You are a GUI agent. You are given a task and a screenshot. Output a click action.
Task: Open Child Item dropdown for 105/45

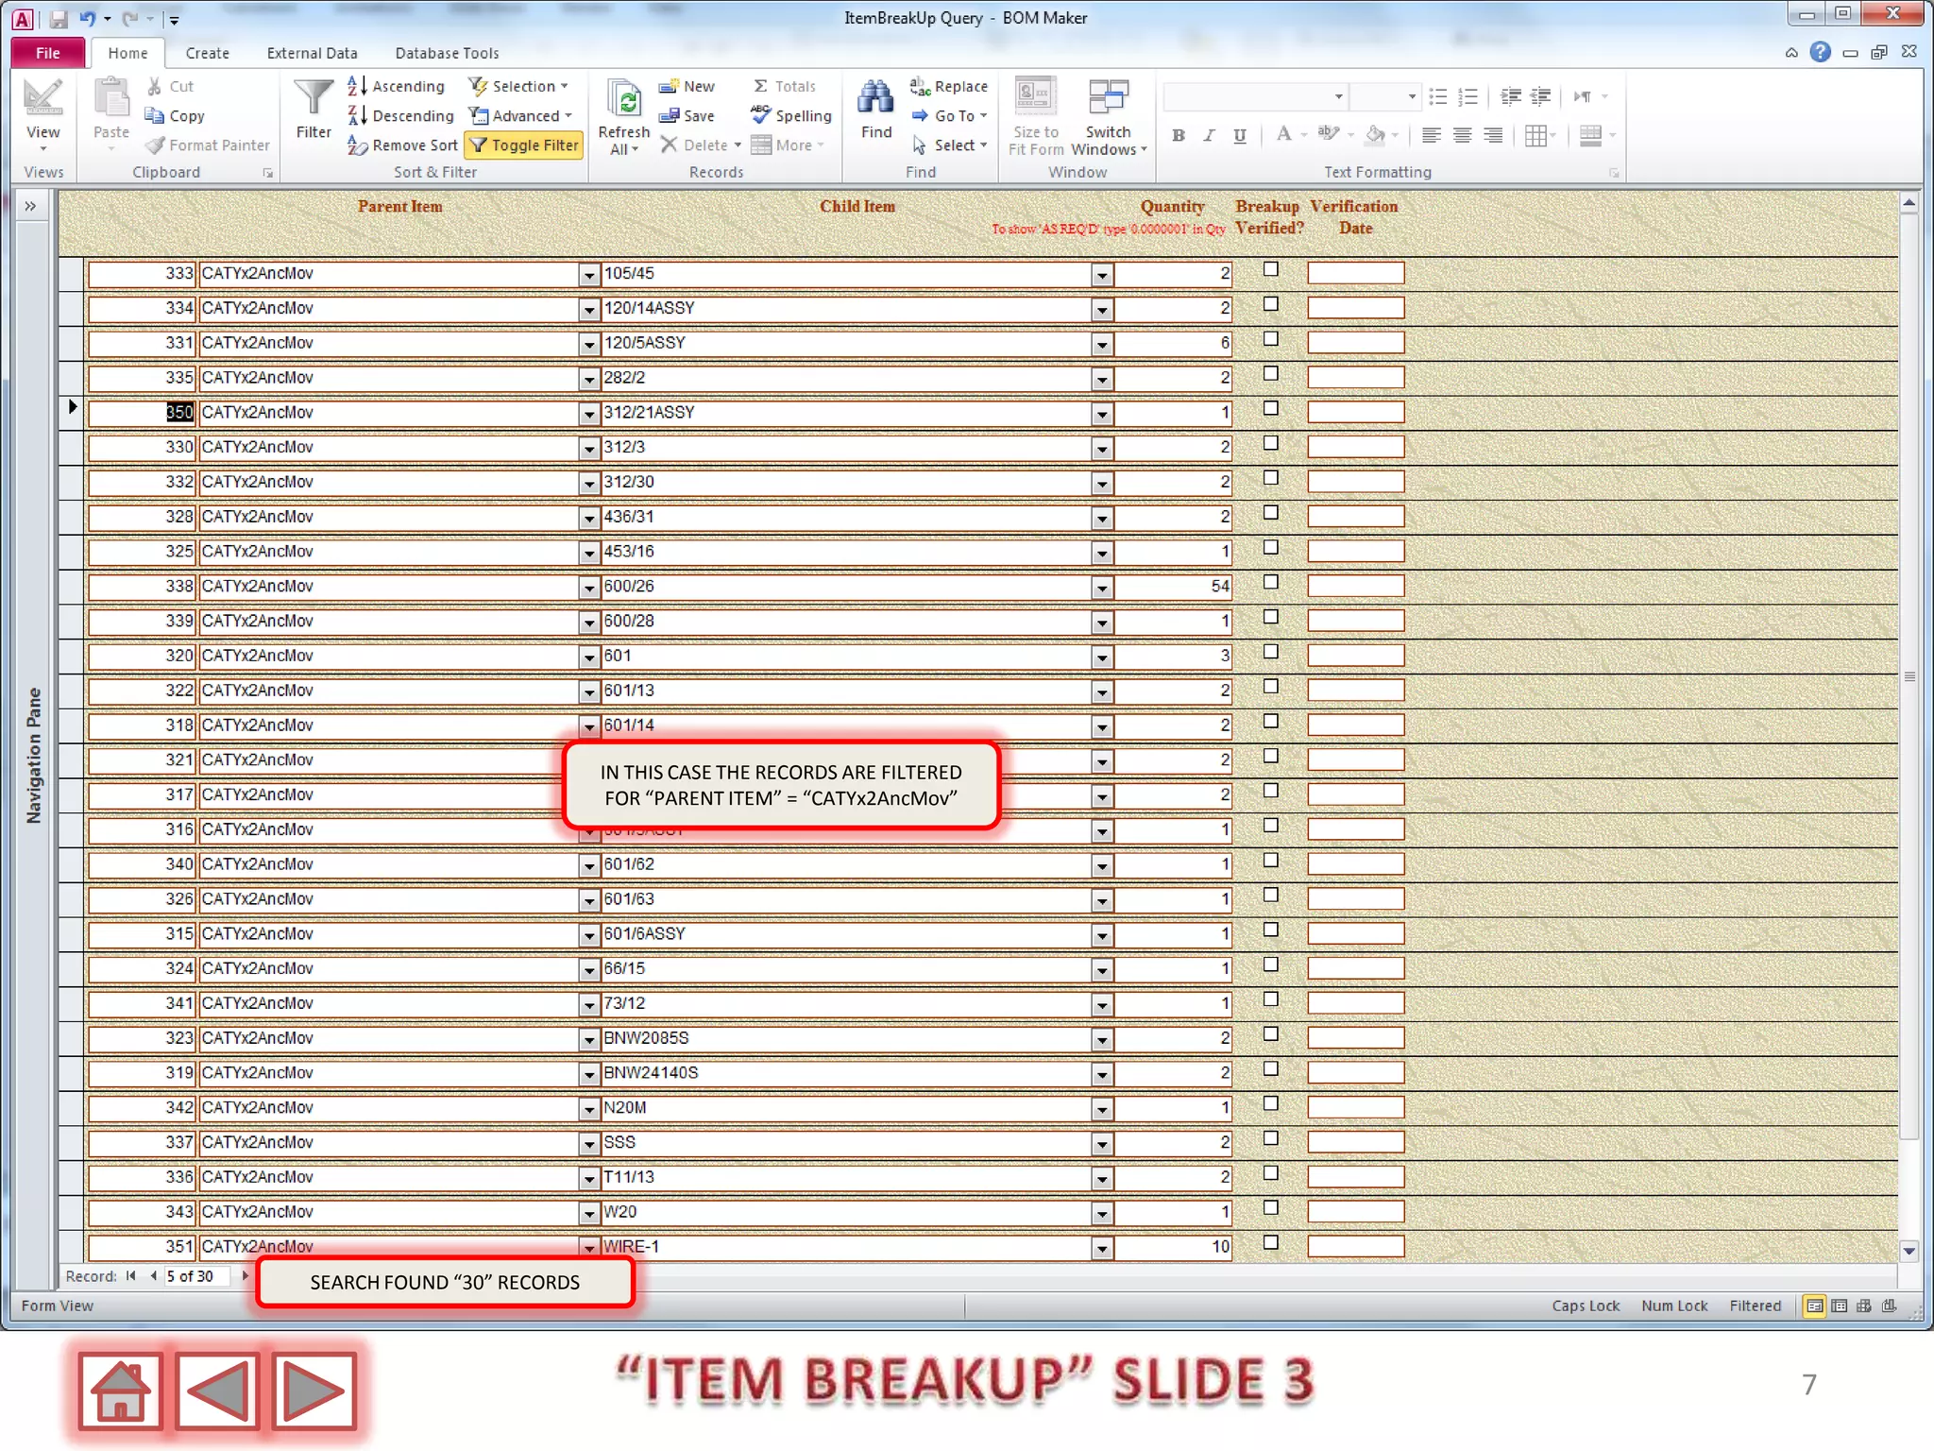[x=1102, y=275]
